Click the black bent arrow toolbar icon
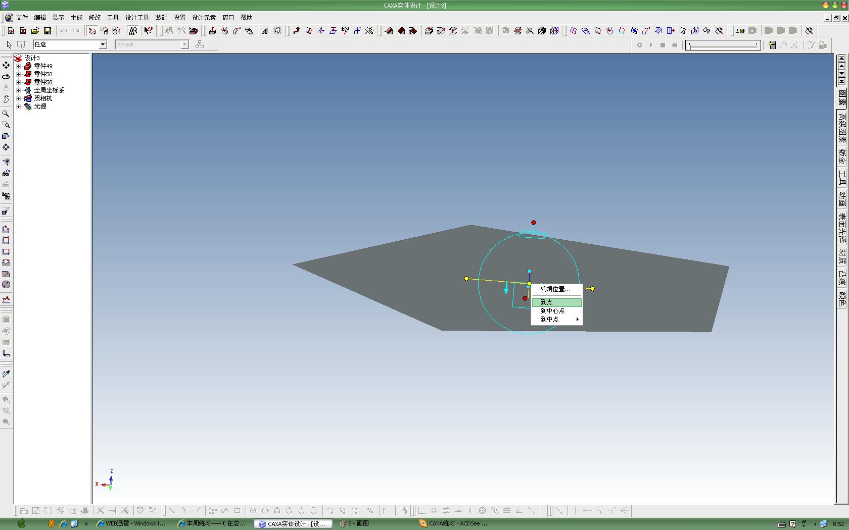The image size is (849, 530). coord(297,31)
